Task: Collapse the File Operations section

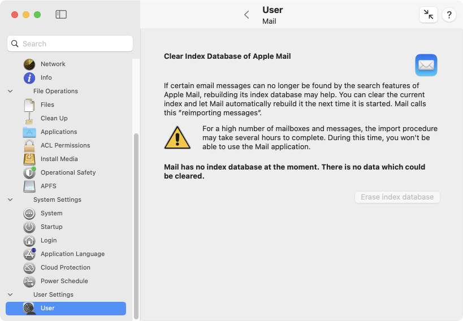Action: pos(10,91)
